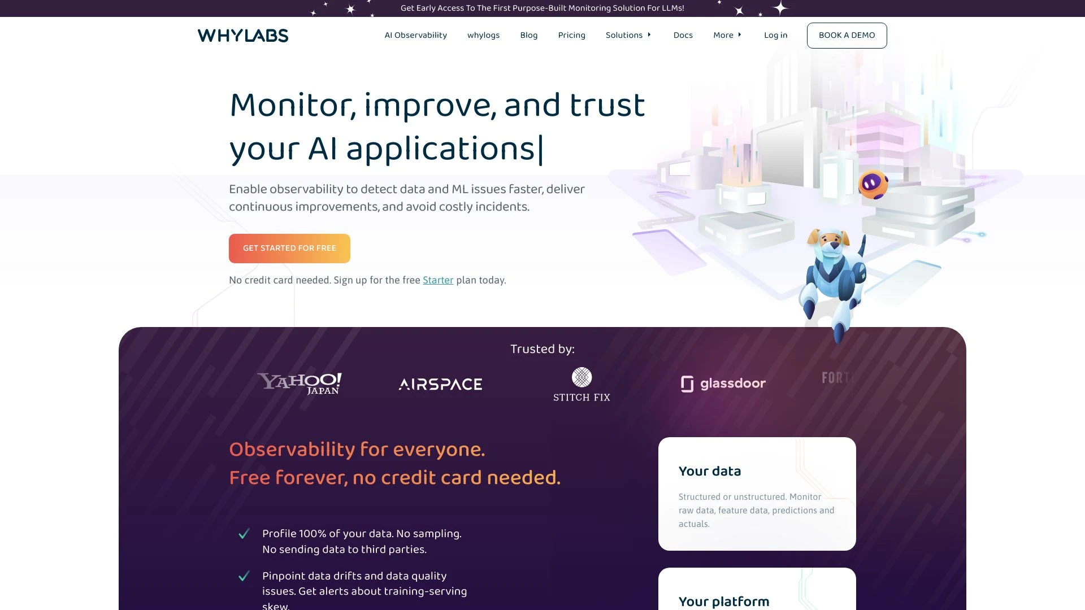Click the Blog nav icon

(529, 35)
